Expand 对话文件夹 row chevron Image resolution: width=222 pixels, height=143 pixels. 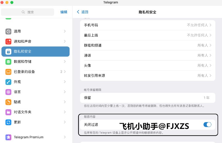pyautogui.click(x=65, y=112)
